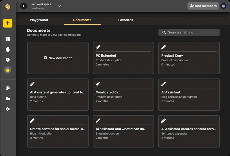230x156 pixels.
Task: Open the settings gear icon
Action: tap(8, 109)
